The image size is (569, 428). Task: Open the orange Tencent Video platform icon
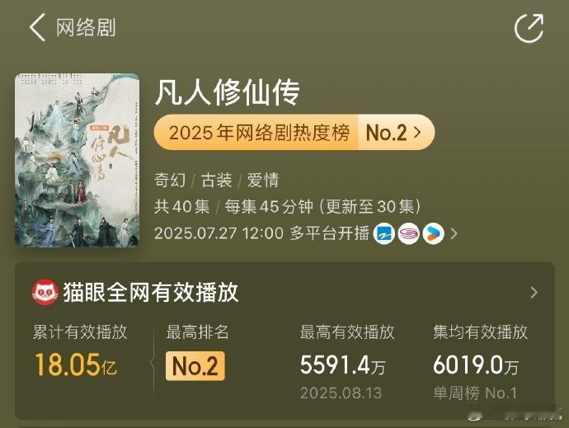tap(434, 233)
